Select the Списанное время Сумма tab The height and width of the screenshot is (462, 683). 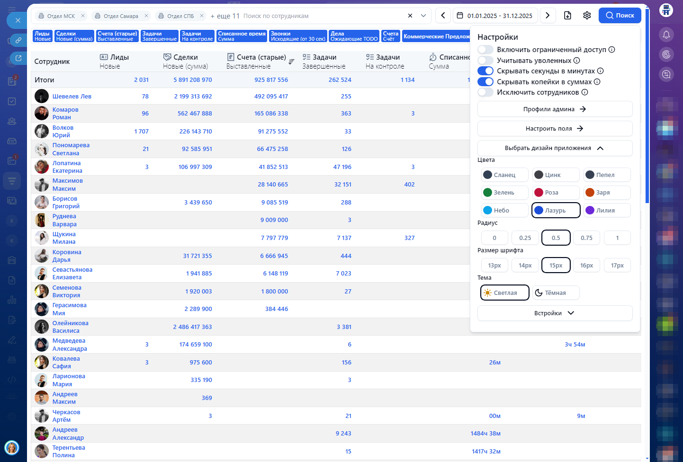pos(242,36)
